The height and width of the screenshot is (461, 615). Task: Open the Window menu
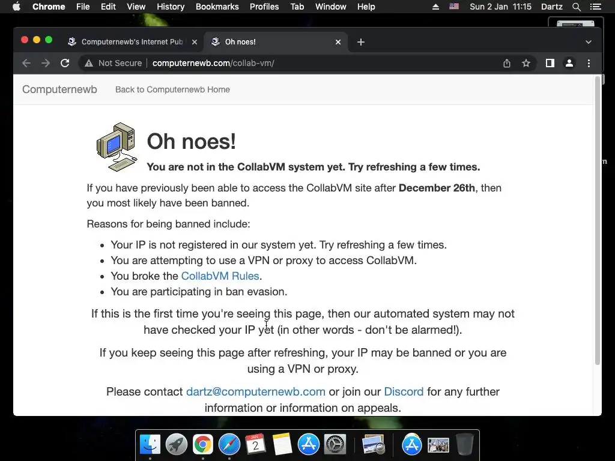[331, 7]
